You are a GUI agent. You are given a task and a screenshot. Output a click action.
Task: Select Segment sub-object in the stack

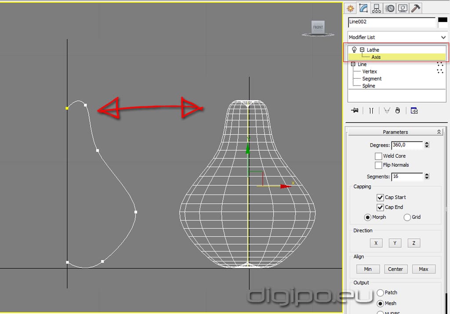point(372,79)
